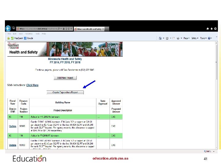The height and width of the screenshot is (166, 221).
Task: Click the Advice for FY 2014/15 biennium row
Action: (65, 117)
